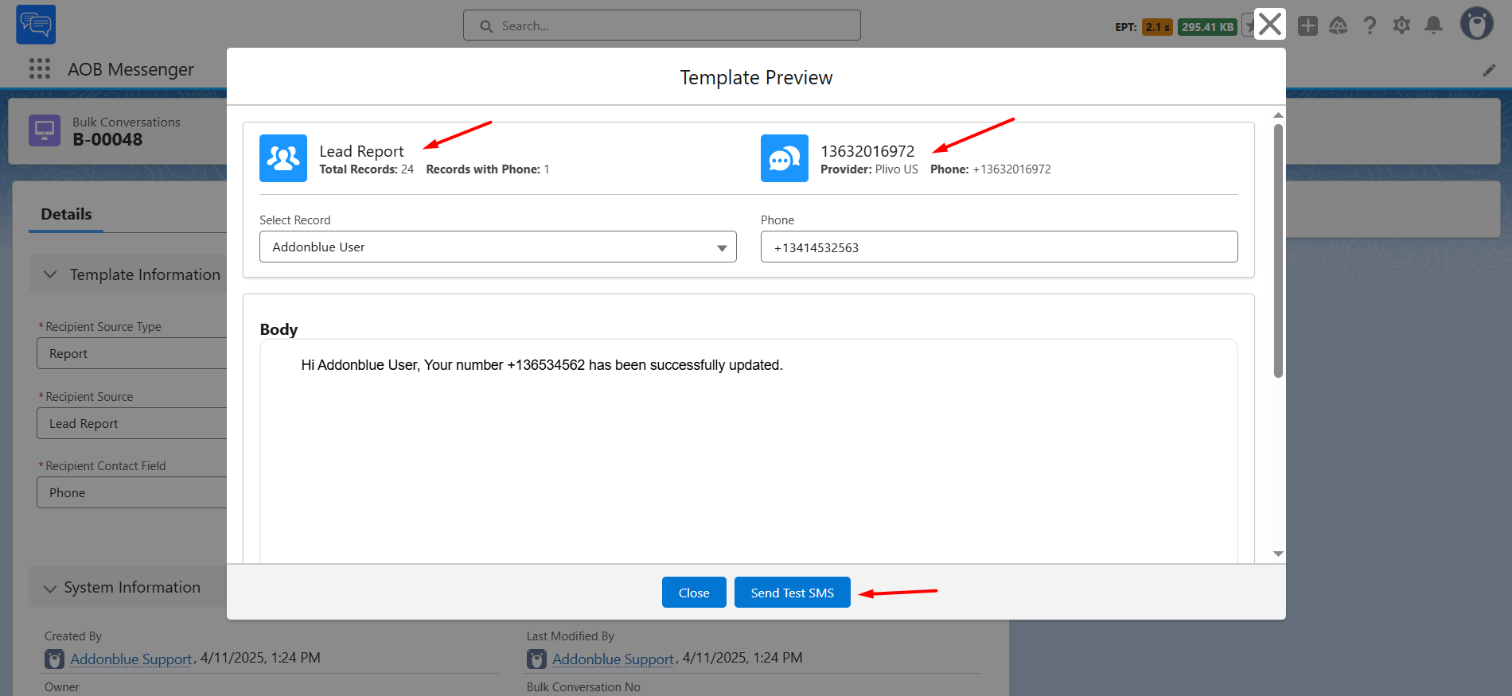
Task: Click the Recipient Contact Field showing Phone
Action: point(131,492)
